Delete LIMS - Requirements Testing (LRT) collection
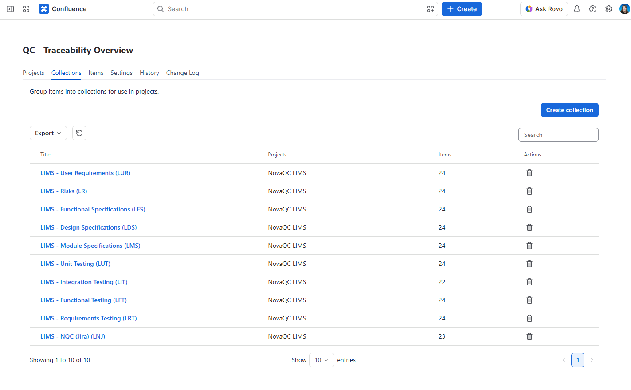The width and height of the screenshot is (631, 390). (529, 318)
